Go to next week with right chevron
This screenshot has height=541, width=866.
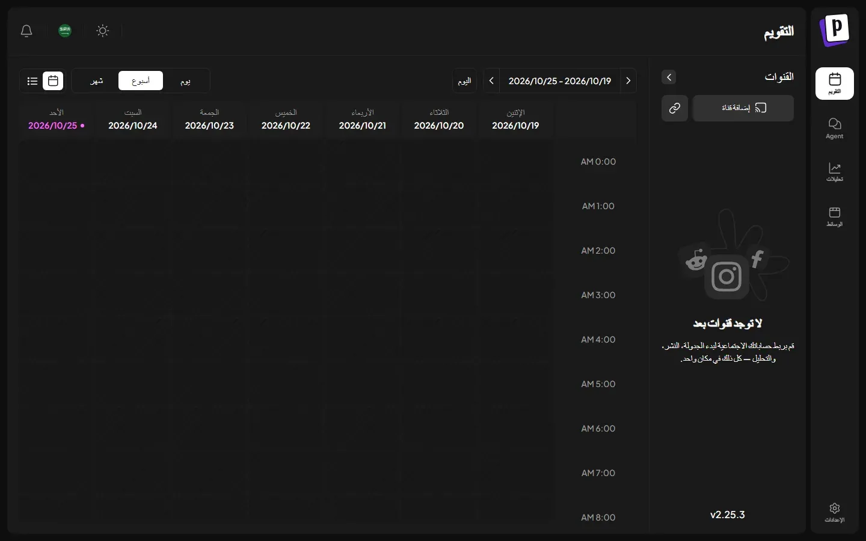pyautogui.click(x=628, y=81)
